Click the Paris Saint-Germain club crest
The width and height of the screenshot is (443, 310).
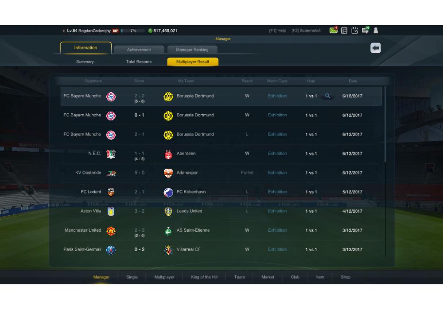(111, 250)
